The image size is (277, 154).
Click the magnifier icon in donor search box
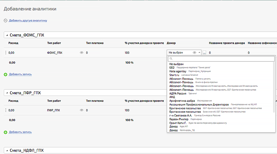[170, 59]
